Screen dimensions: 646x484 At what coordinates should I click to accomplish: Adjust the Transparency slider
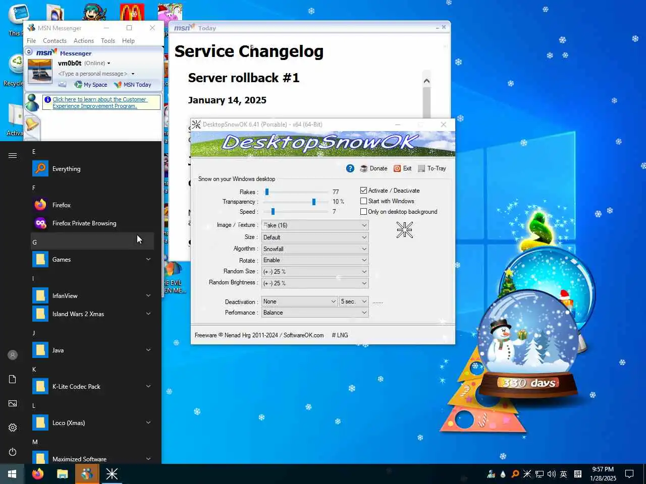[314, 202]
